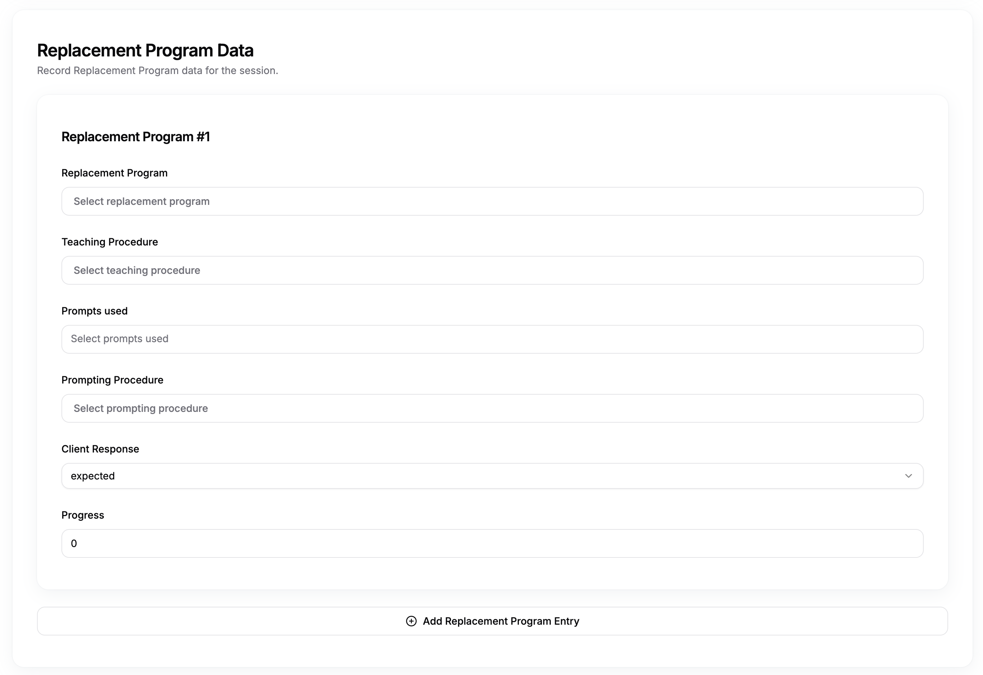Click the Prompts used label
Viewport: 983px width, 675px height.
coord(94,311)
